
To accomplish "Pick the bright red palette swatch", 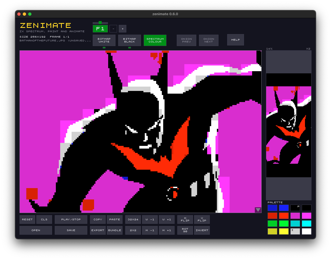I will [284, 216].
